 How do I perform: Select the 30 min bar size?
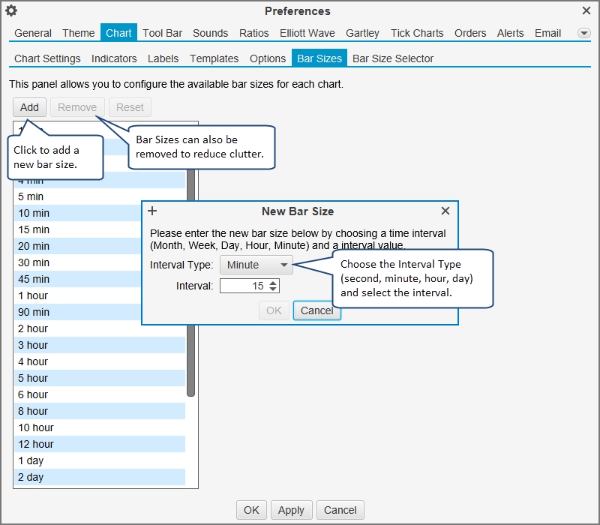click(x=78, y=262)
